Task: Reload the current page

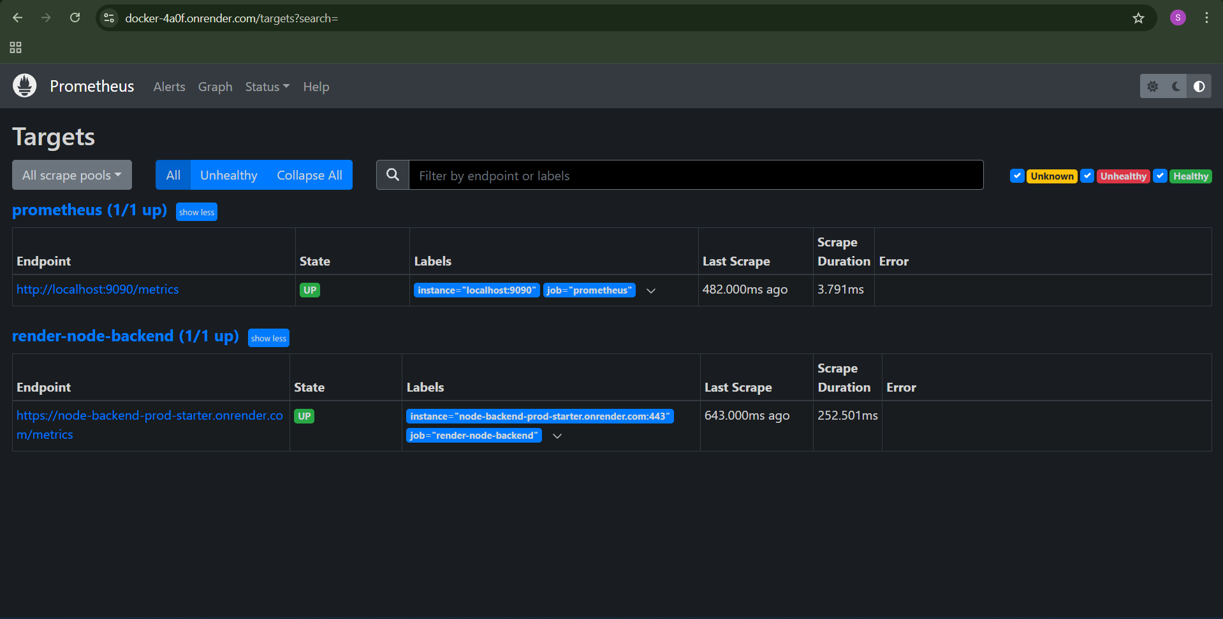Action: pos(75,18)
